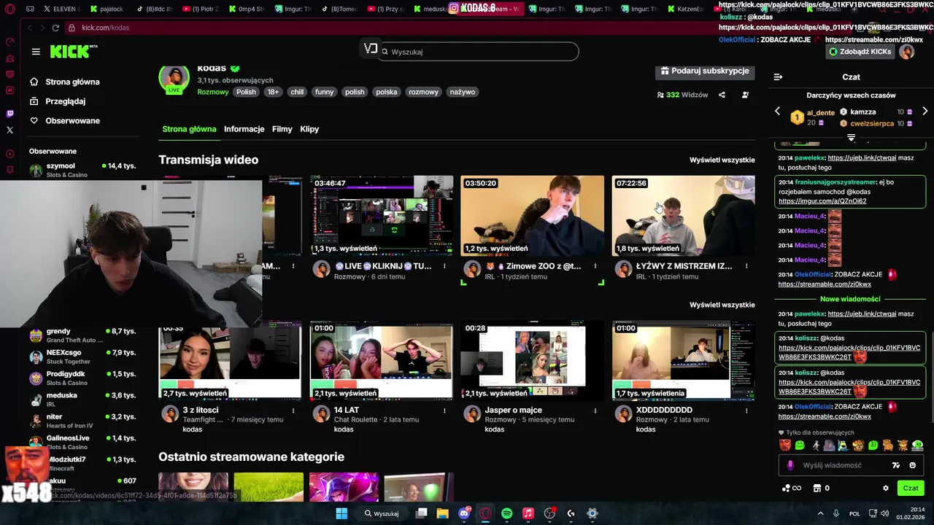Open the Rozmowy category link under kodas

click(x=213, y=92)
